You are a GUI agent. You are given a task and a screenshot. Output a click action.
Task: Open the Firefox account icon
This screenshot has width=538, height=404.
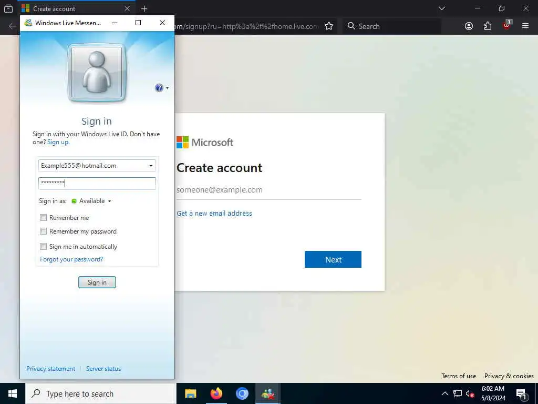tap(469, 26)
